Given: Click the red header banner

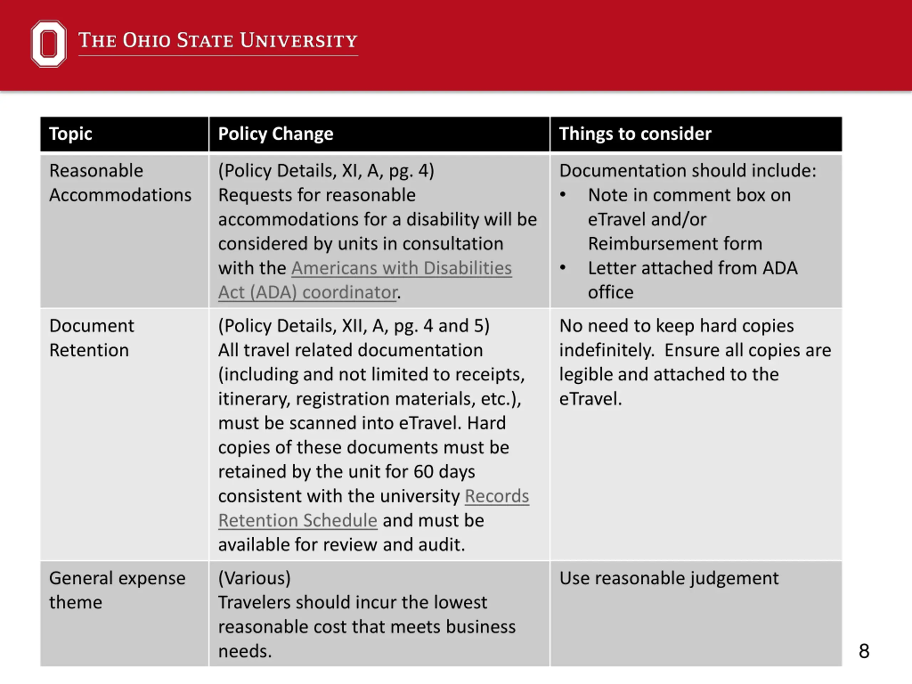Looking at the screenshot, I should tap(456, 45).
